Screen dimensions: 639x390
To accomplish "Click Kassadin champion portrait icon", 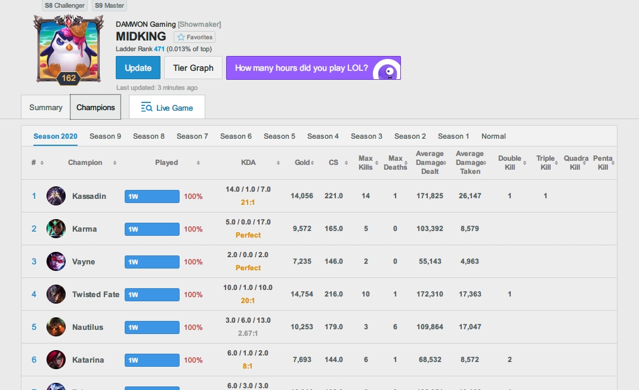I will tap(56, 196).
